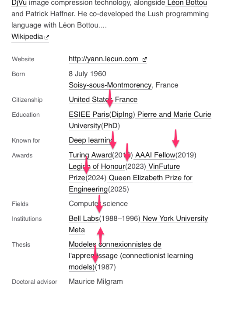228x314 pixels.
Task: Open the Deep learning link
Action: click(x=91, y=140)
